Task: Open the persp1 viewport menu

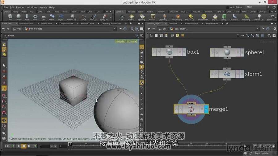Action: click(120, 41)
